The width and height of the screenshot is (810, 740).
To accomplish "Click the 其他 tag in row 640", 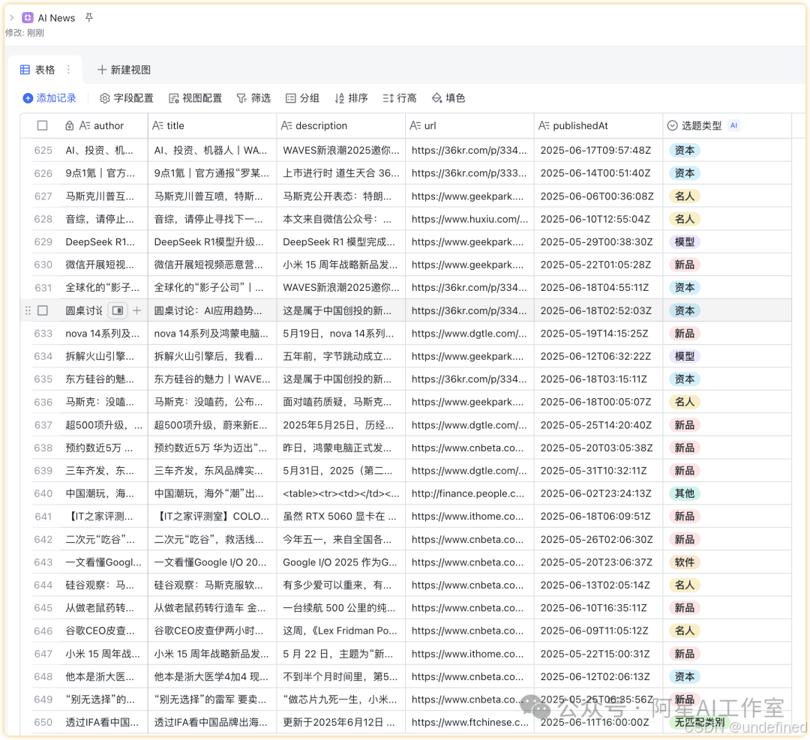I will 685,493.
